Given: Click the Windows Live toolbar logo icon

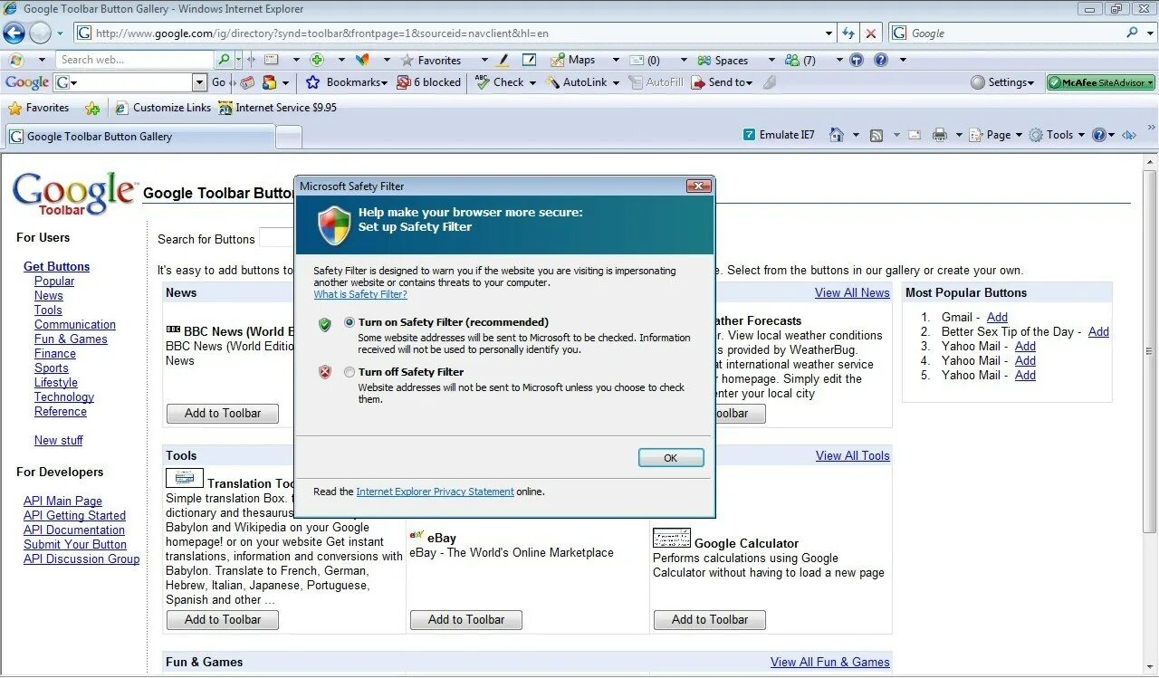Looking at the screenshot, I should 14,60.
